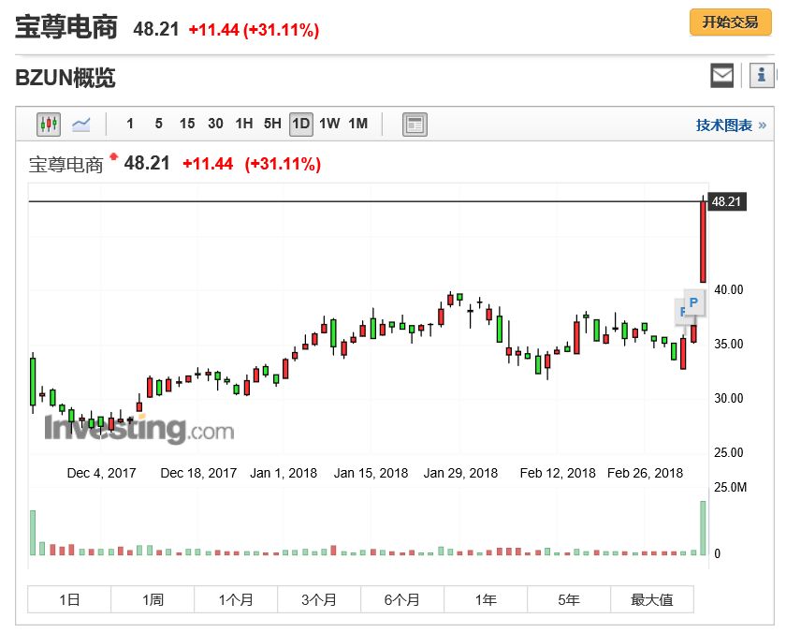Image resolution: width=786 pixels, height=633 pixels.
Task: Click the Investing.com watermark logo
Action: (138, 430)
